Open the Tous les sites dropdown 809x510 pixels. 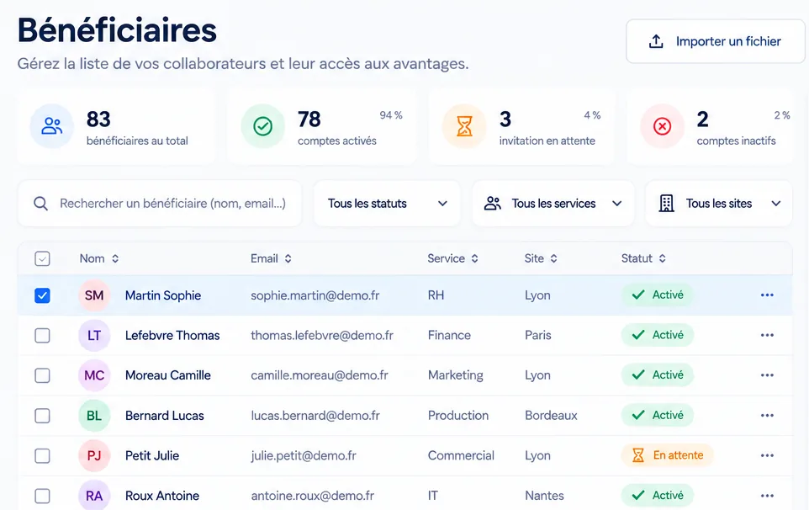pos(719,204)
